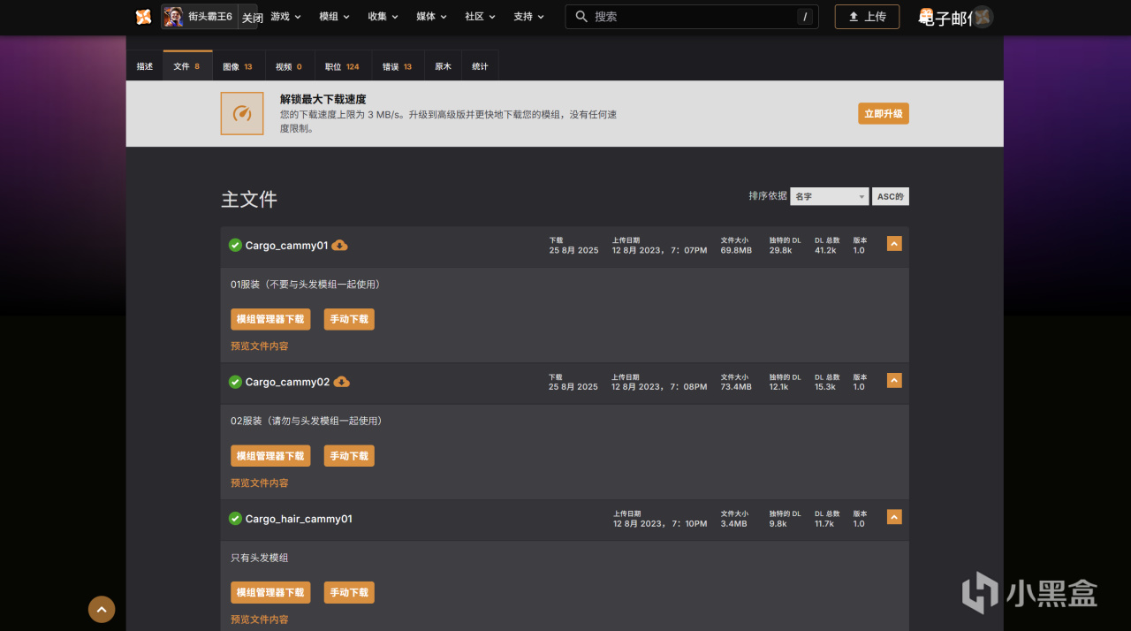Viewport: 1131px width, 631px height.
Task: Click the 73.4MB file size value
Action: 736,387
